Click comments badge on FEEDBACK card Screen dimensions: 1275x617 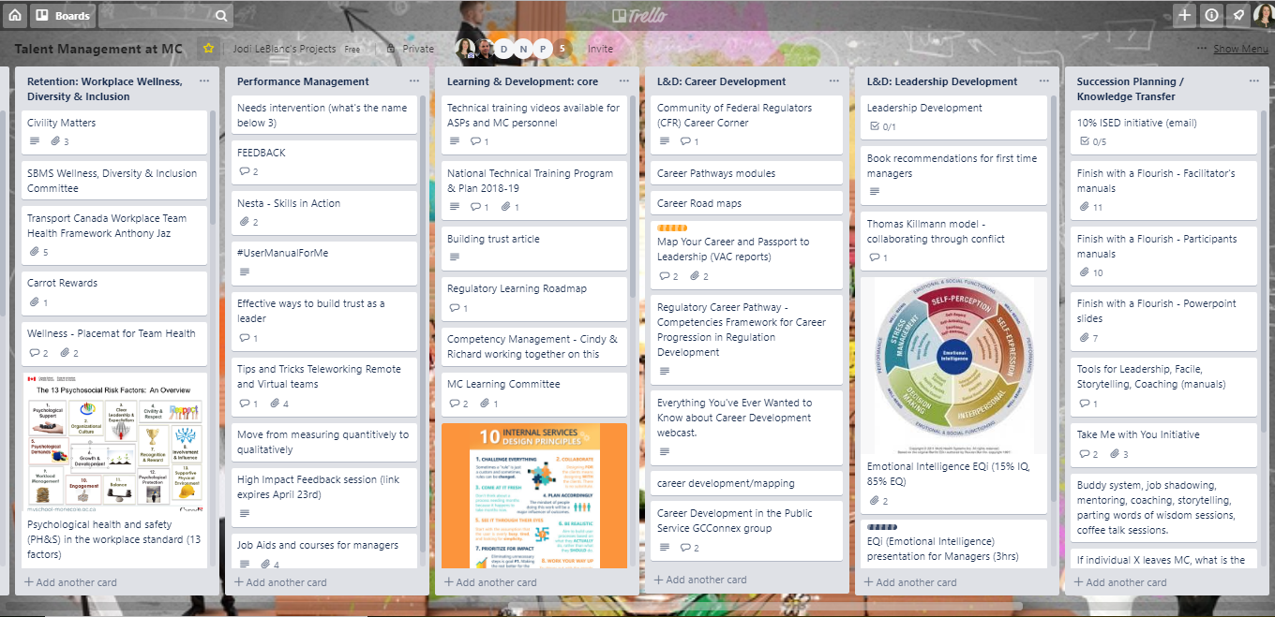coord(248,172)
